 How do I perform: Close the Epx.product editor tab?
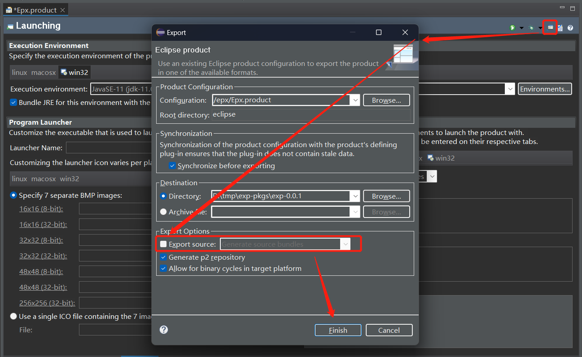pyautogui.click(x=62, y=10)
